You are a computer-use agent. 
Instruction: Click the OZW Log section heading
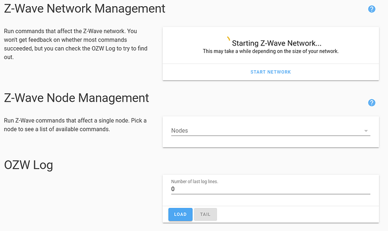point(29,165)
